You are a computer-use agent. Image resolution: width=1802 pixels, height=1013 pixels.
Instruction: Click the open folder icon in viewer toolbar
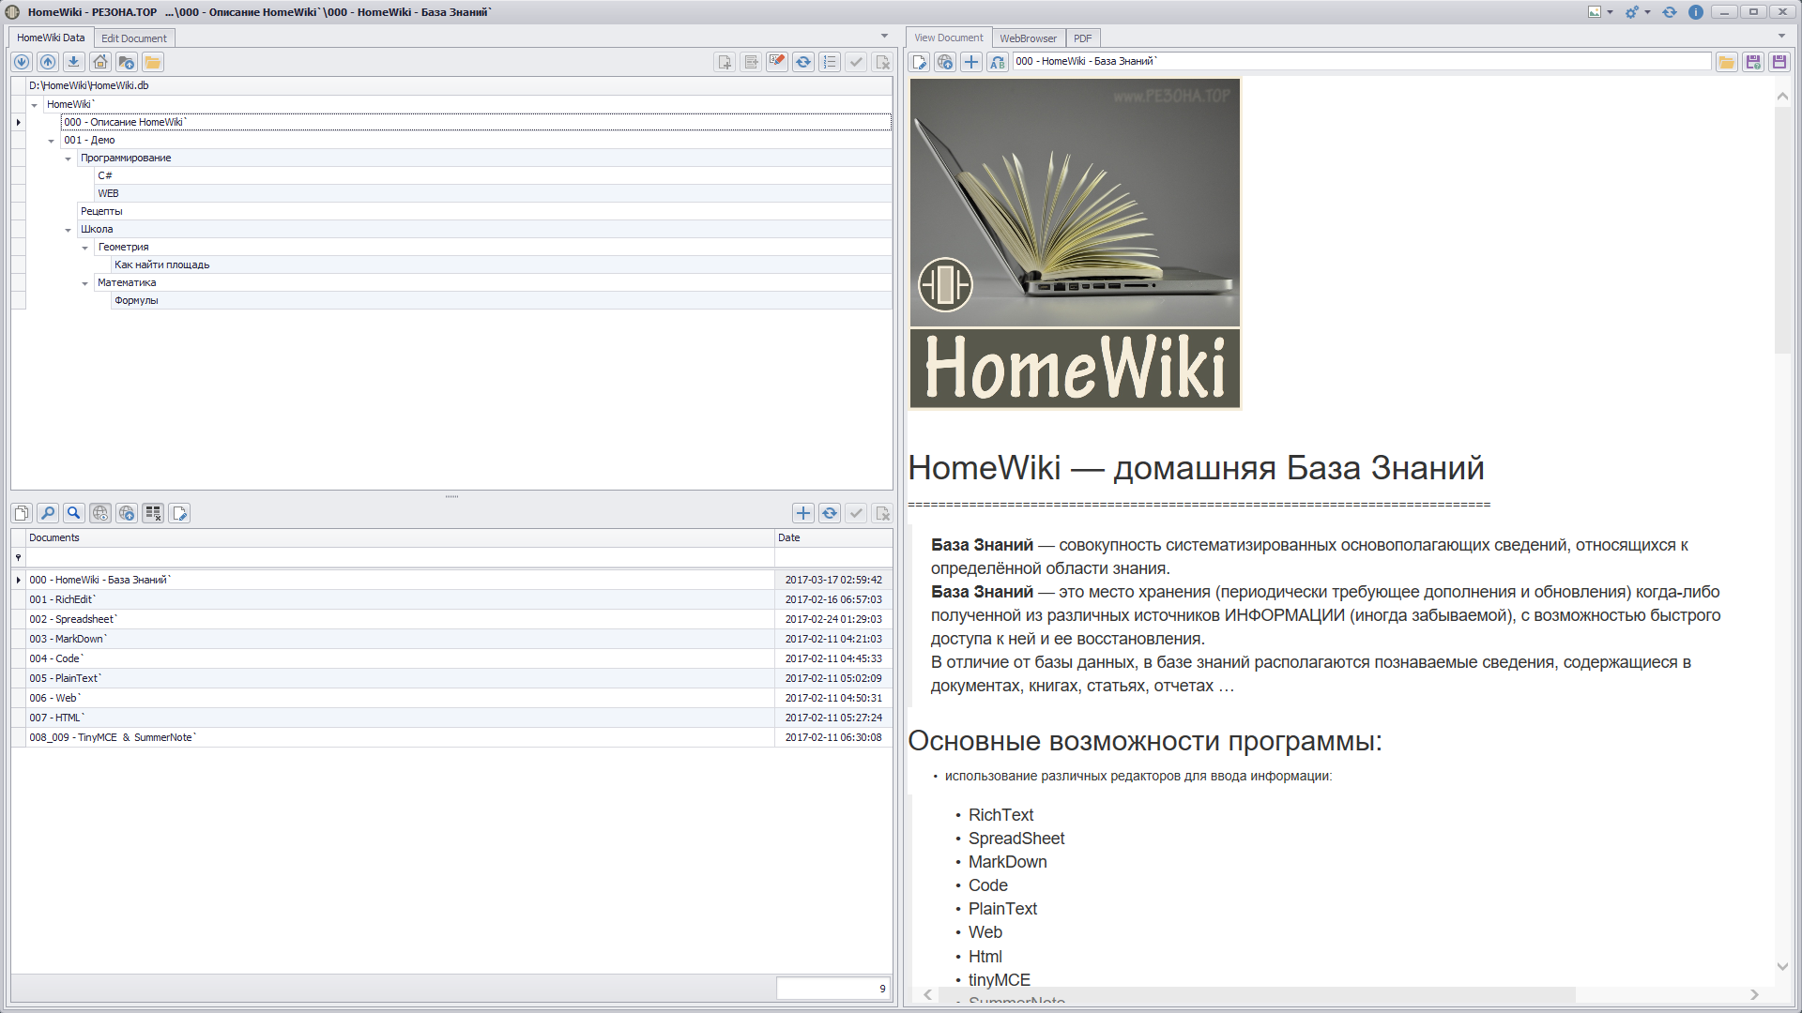[1726, 62]
